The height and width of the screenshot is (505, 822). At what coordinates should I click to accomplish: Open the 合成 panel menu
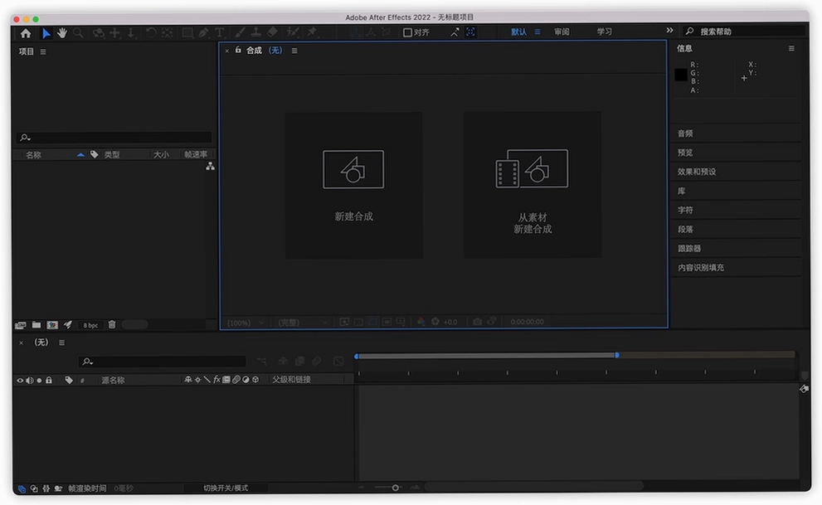click(294, 51)
